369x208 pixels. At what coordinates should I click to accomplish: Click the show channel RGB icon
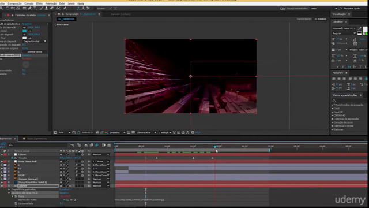click(106, 132)
